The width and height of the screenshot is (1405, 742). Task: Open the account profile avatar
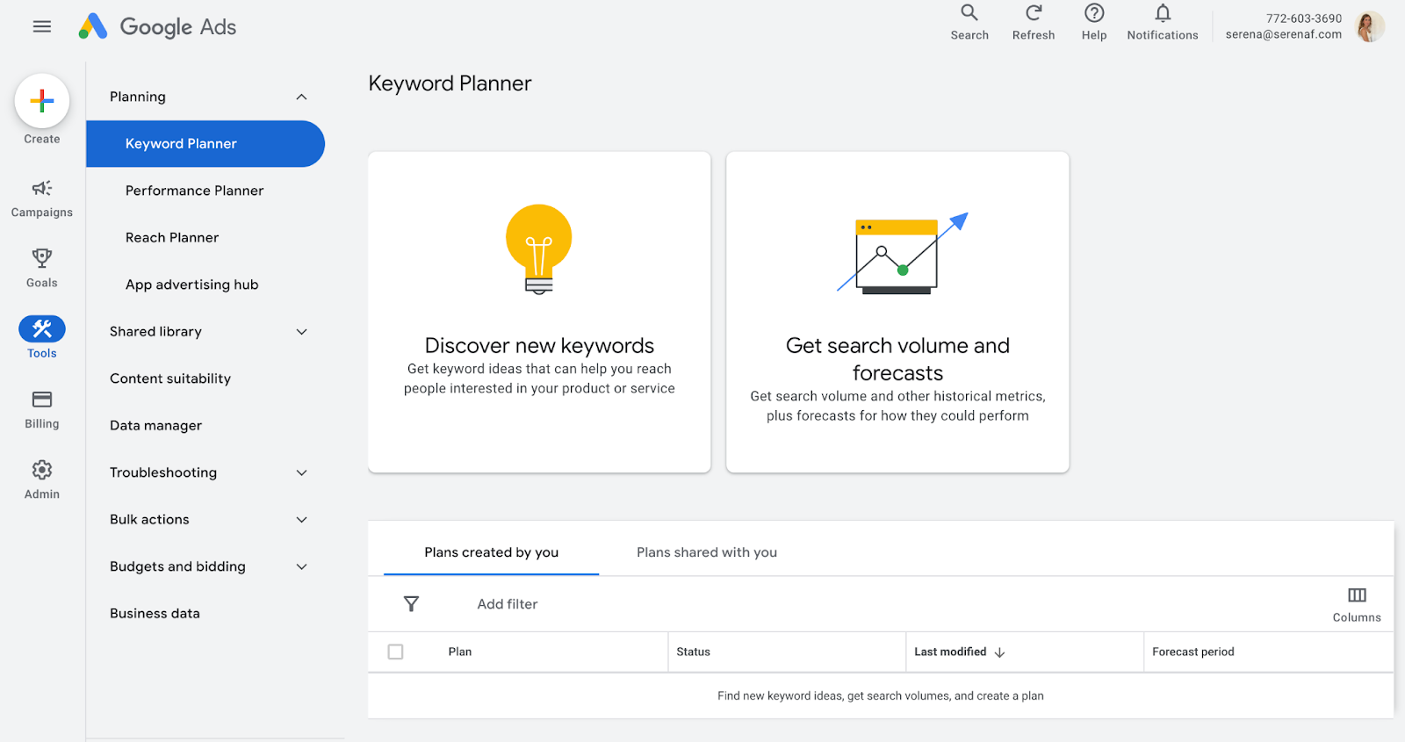[1370, 26]
